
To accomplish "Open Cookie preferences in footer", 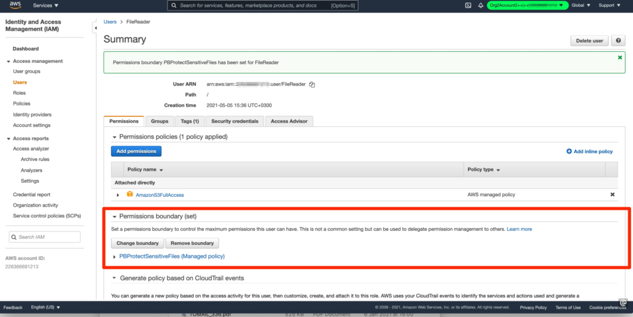I will pos(608,307).
